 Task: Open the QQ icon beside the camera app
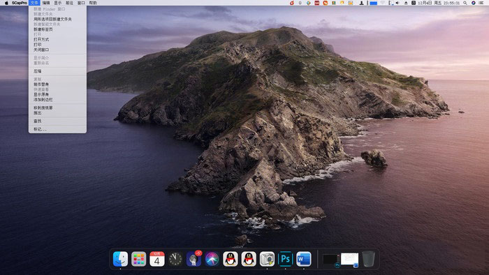249,259
